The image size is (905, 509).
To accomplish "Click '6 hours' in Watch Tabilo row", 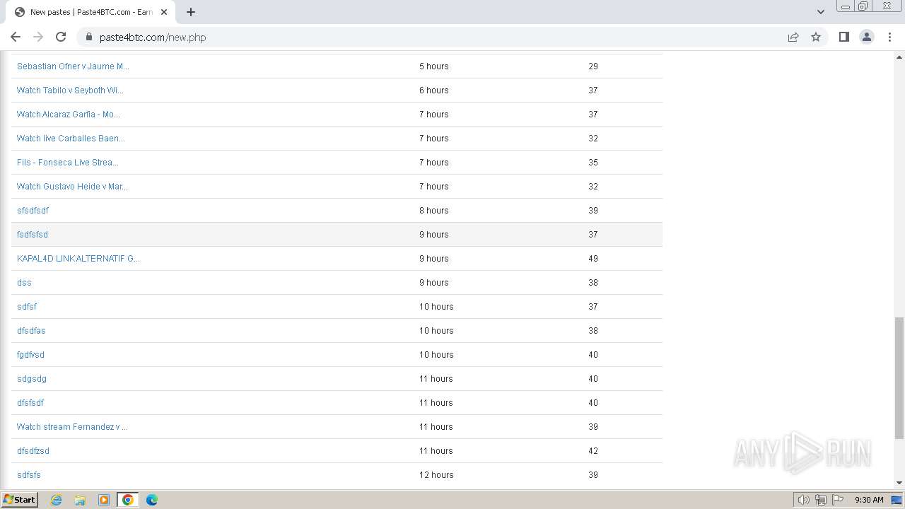I will [x=434, y=90].
